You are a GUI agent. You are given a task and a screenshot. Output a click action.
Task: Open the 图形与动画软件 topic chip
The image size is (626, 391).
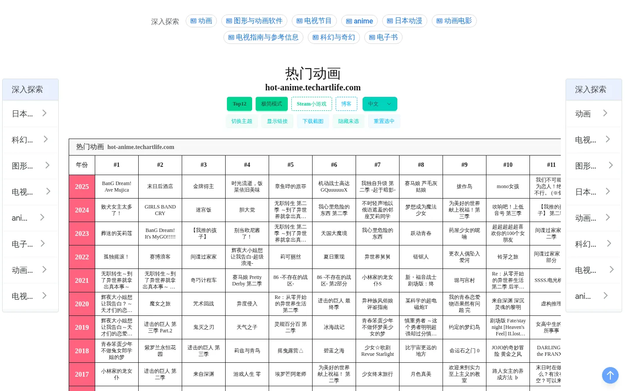pos(254,21)
